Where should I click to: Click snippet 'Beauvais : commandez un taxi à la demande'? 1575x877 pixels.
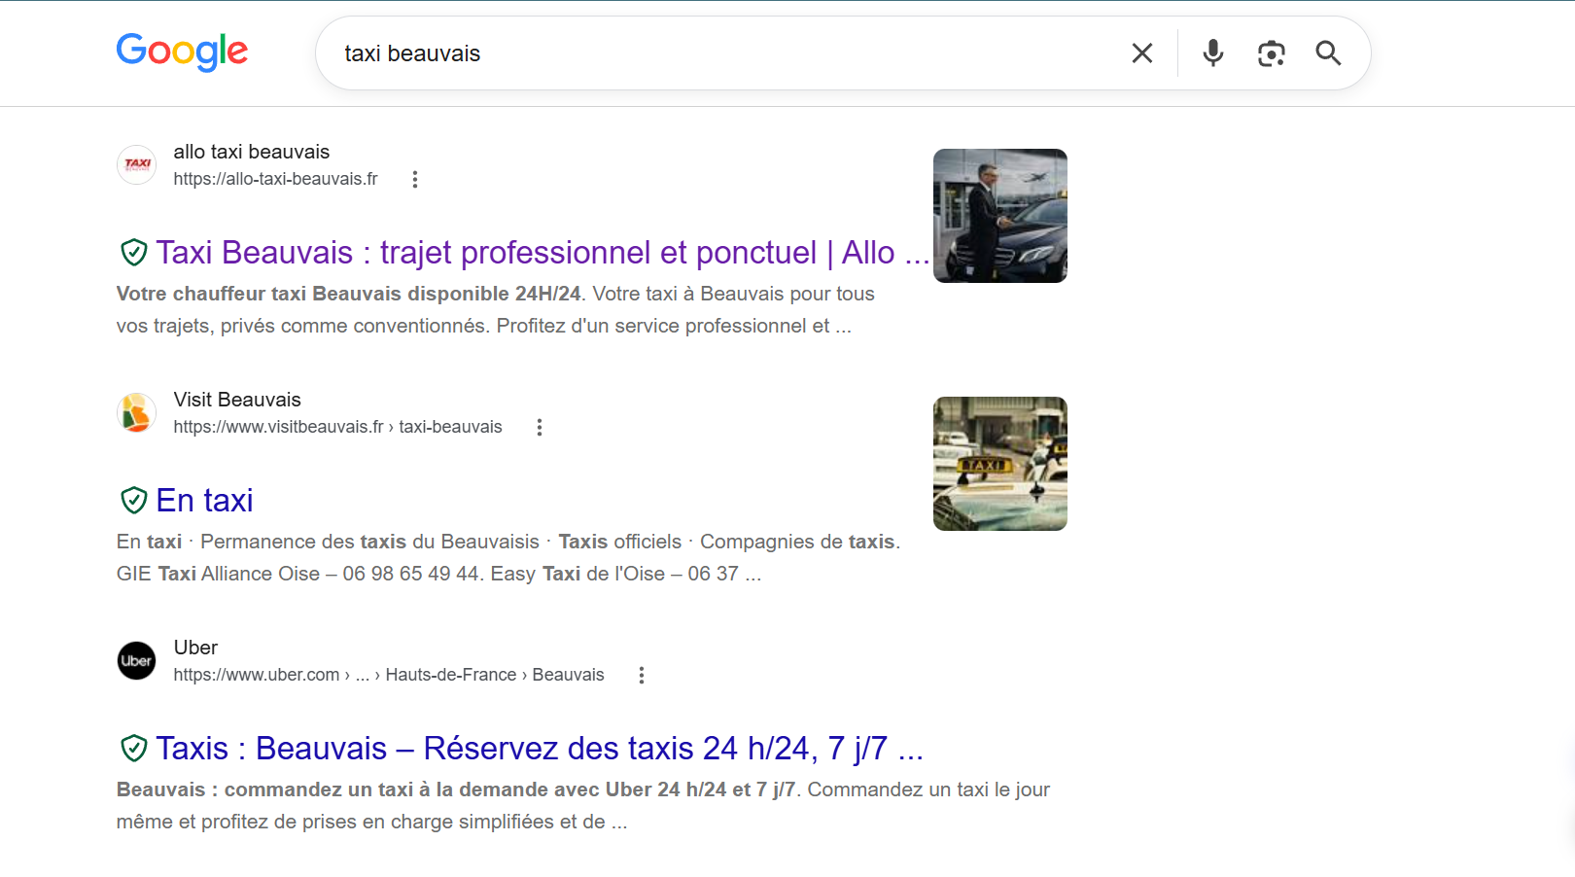(x=333, y=789)
